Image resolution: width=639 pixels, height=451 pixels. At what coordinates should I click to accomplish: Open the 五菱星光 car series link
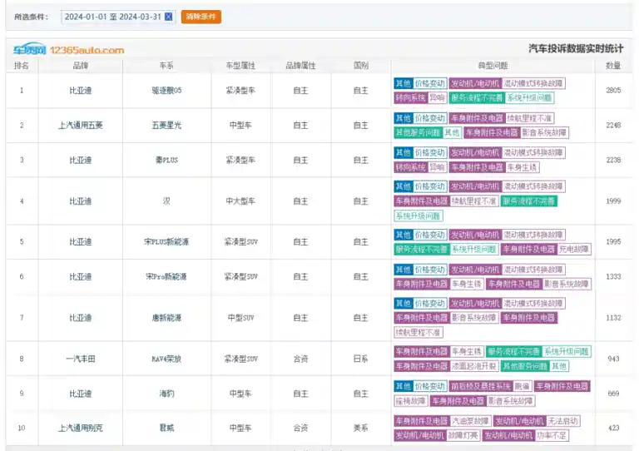pos(166,125)
